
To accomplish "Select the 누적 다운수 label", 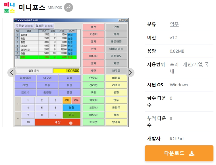I will pyautogui.click(x=157, y=122).
